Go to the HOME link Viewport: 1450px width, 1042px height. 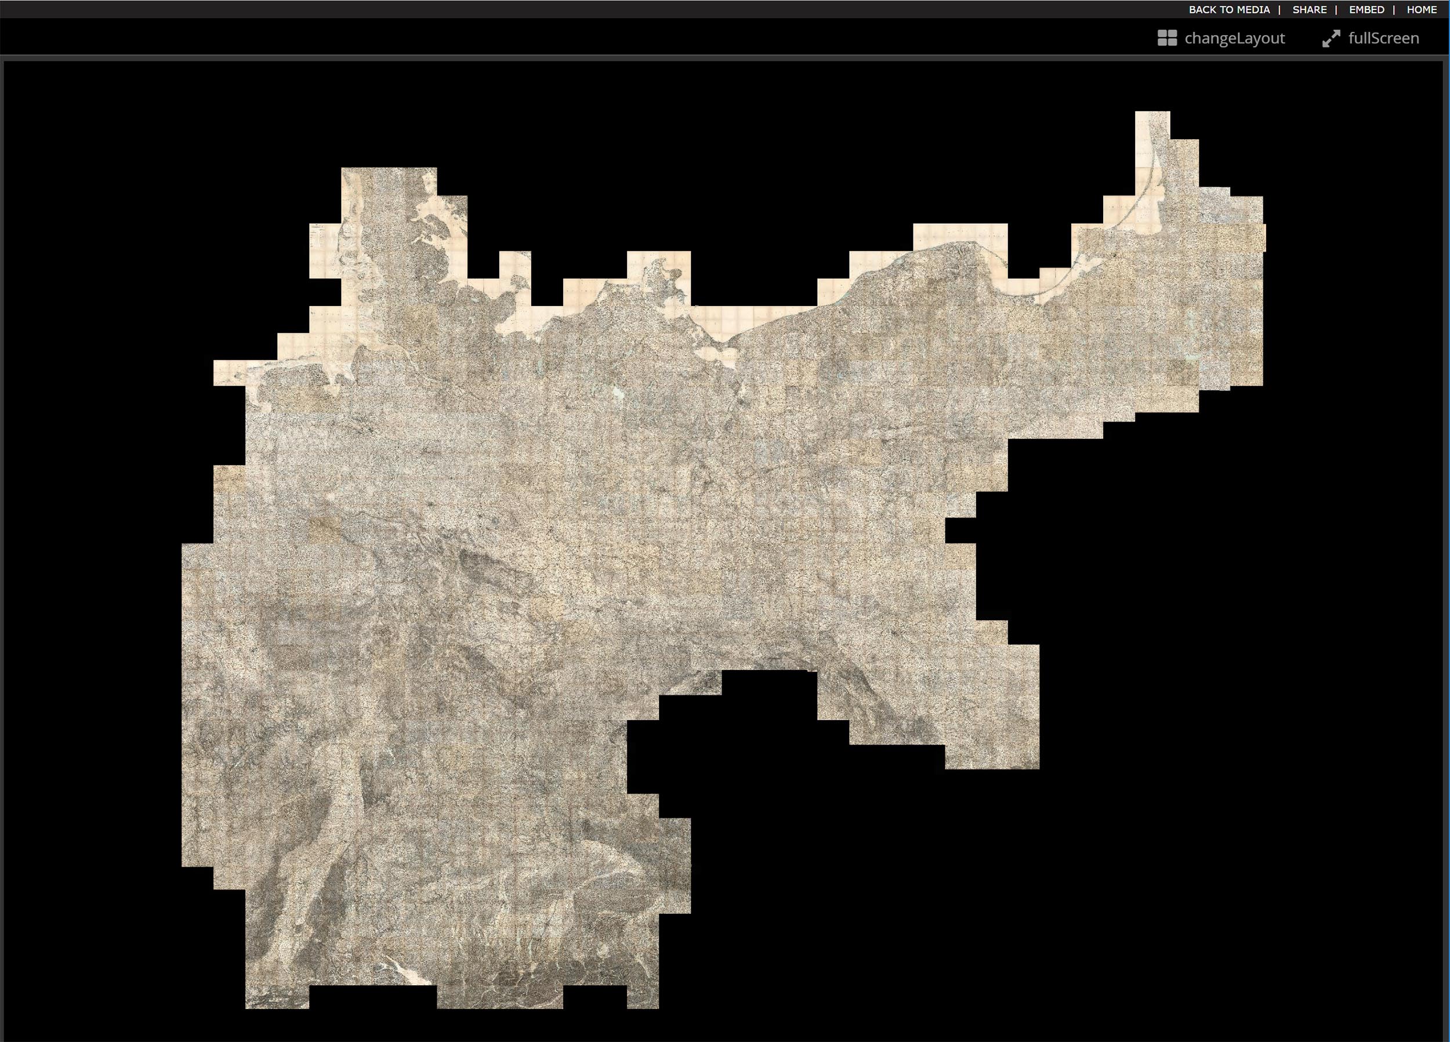[x=1422, y=10]
